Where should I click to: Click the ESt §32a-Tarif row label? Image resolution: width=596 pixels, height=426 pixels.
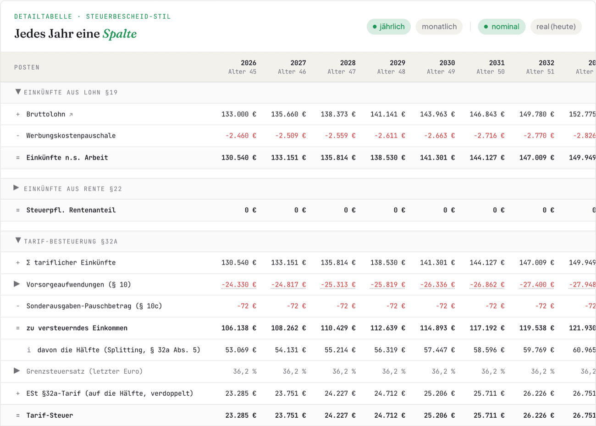click(x=110, y=393)
